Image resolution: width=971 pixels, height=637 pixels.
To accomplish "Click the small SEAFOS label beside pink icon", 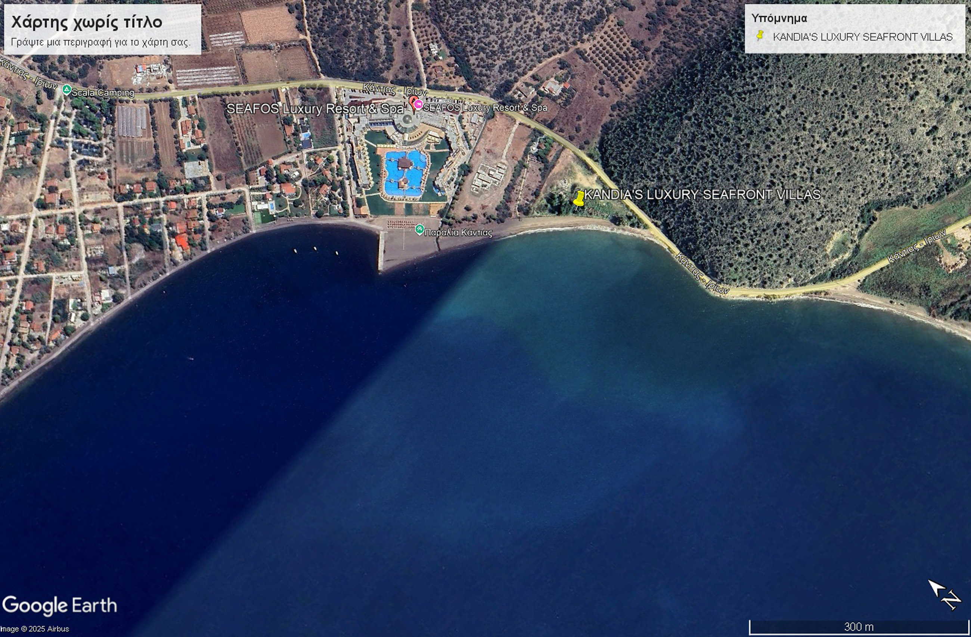I will point(485,107).
